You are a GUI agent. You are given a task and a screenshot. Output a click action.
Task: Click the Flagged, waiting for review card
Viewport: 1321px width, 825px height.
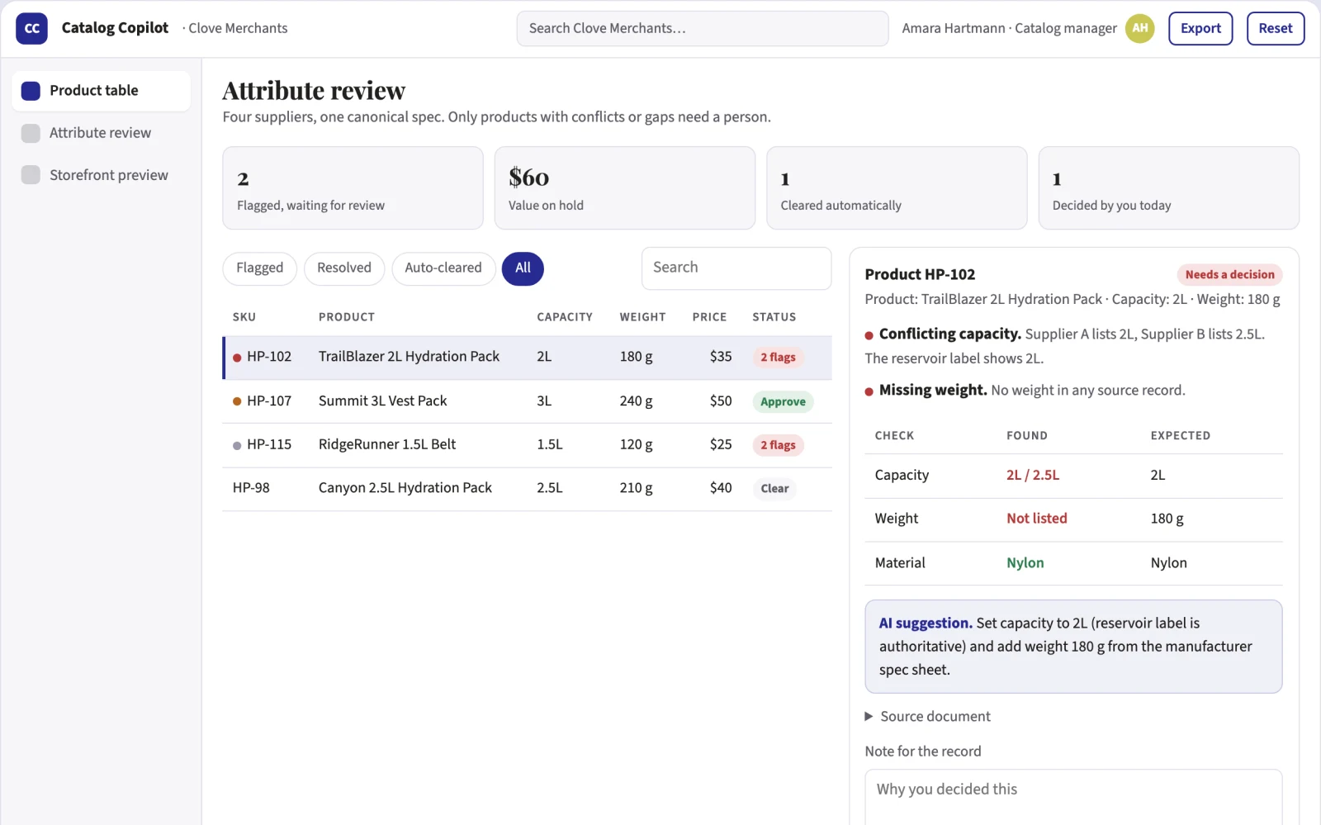(x=353, y=188)
